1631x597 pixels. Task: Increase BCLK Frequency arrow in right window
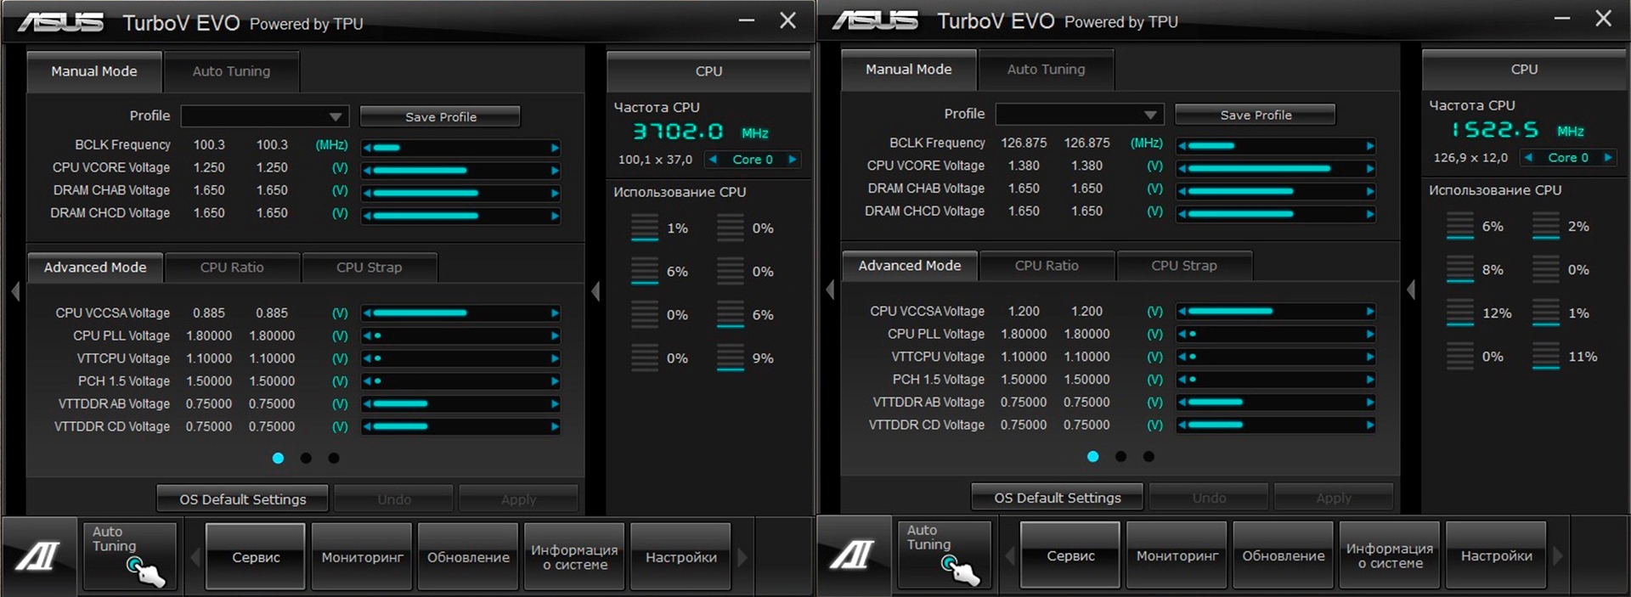click(1370, 146)
